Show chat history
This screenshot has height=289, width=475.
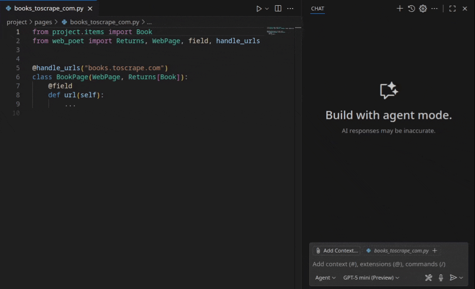point(411,9)
